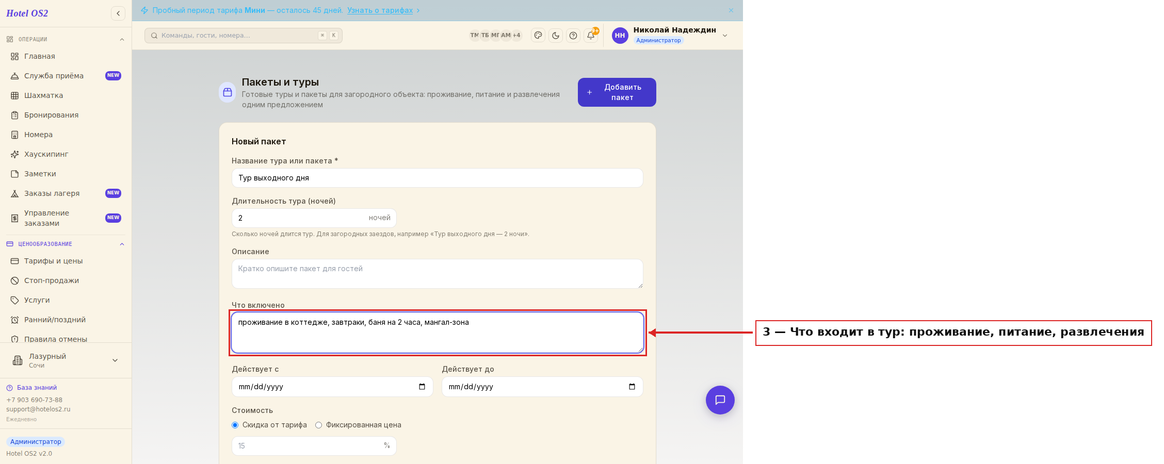This screenshot has width=1164, height=464.
Task: Click the Заказы лагеря tent icon
Action: coord(15,193)
